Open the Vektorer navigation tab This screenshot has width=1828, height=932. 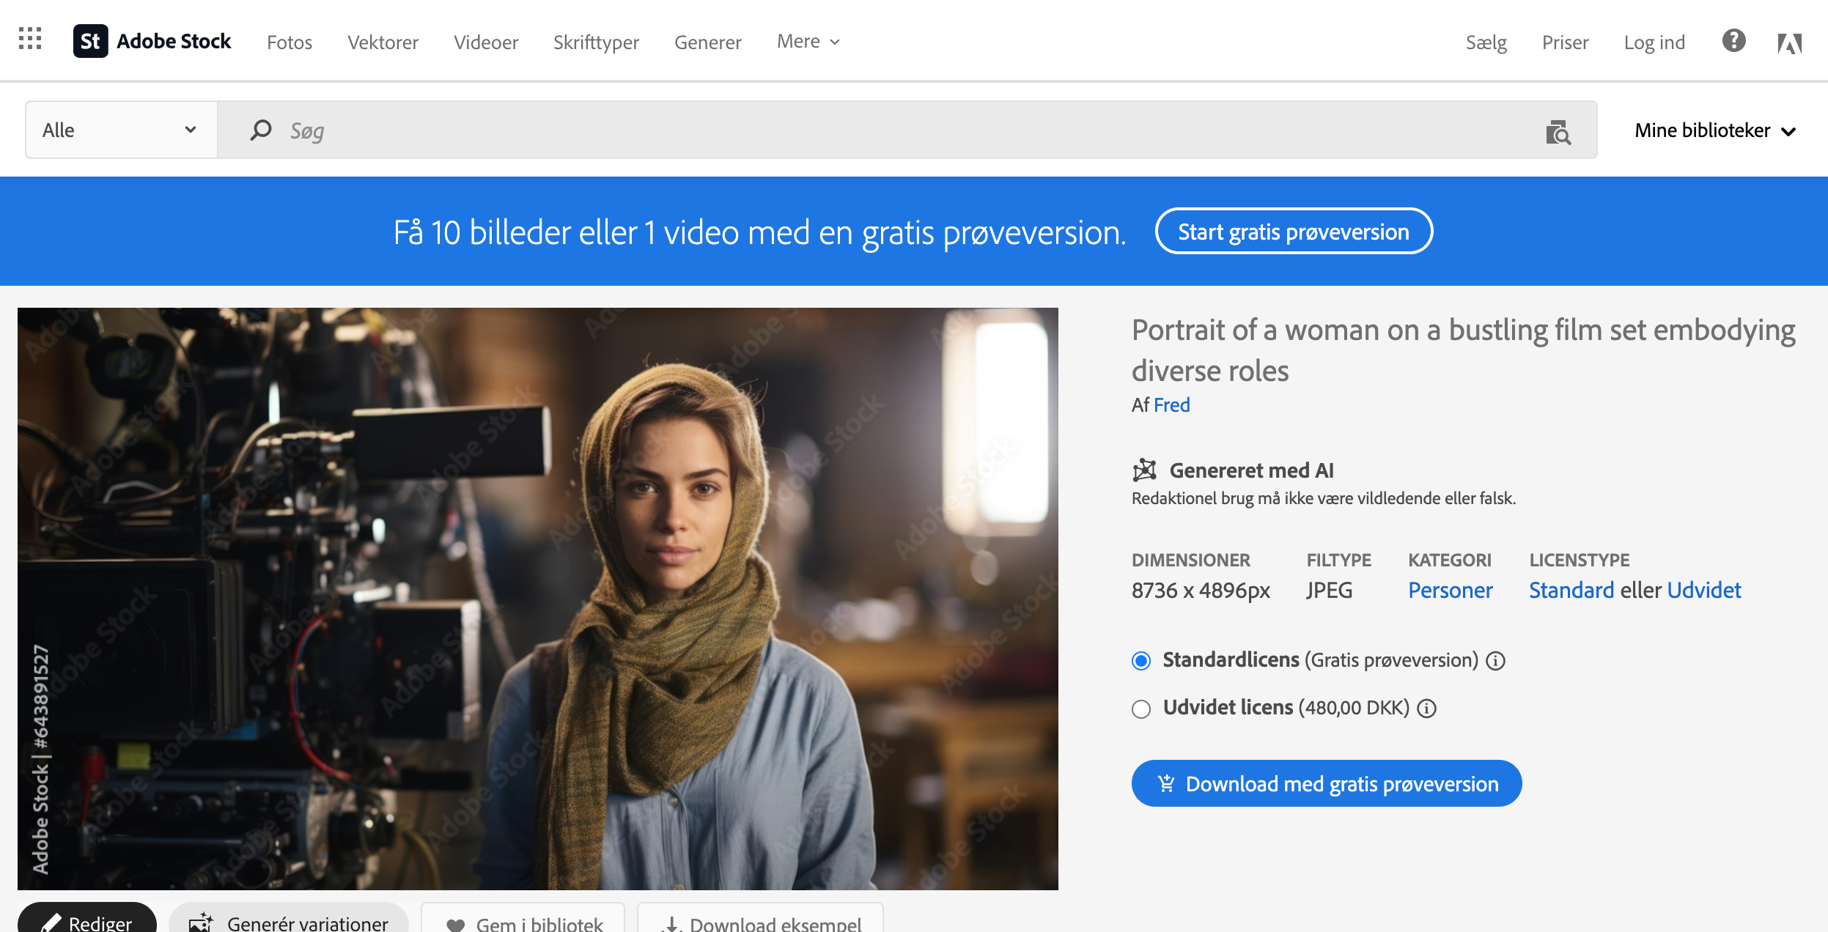pos(383,42)
